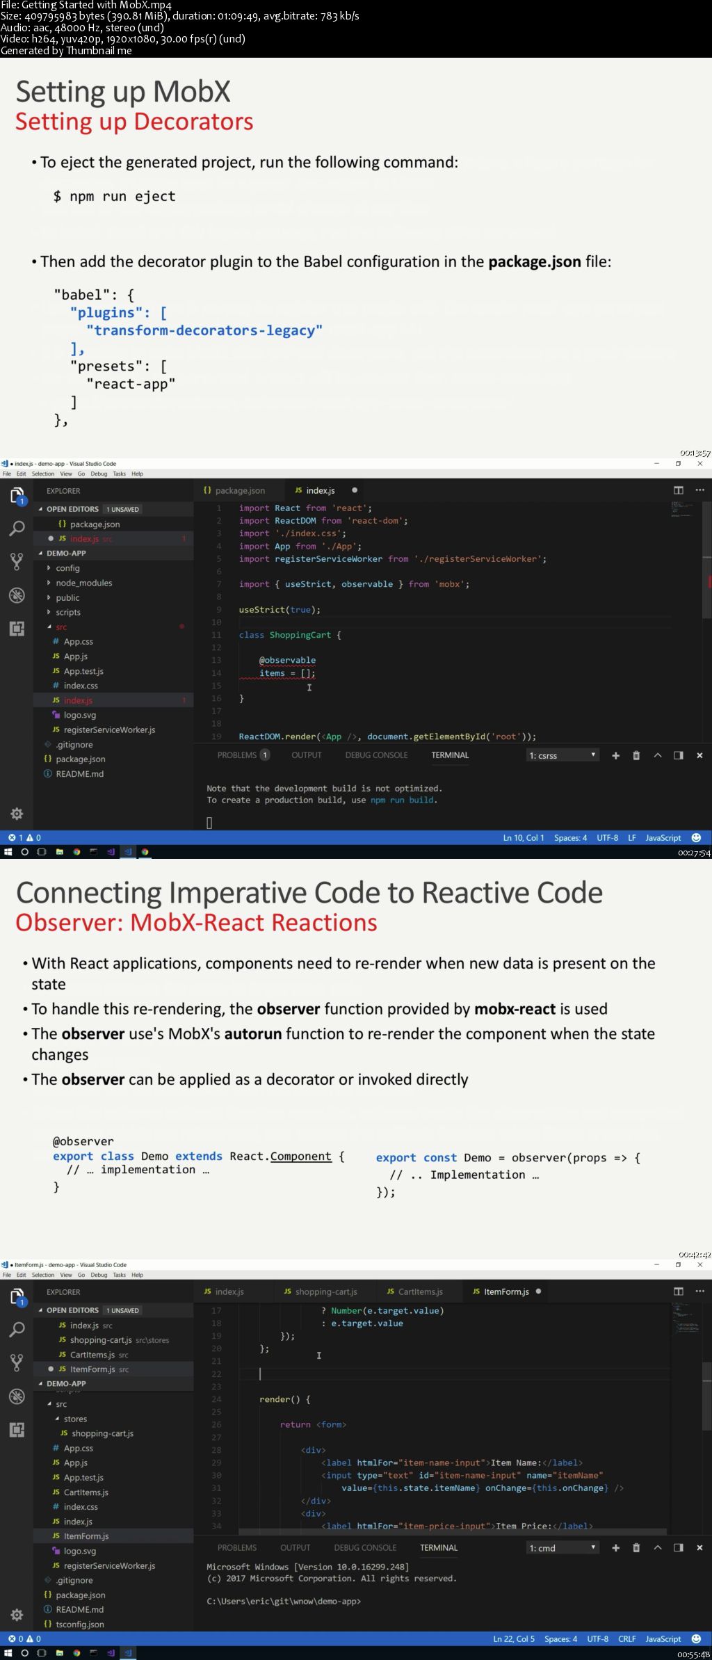The height and width of the screenshot is (1660, 712).
Task: Split editor in index.js VS Code window
Action: [679, 490]
